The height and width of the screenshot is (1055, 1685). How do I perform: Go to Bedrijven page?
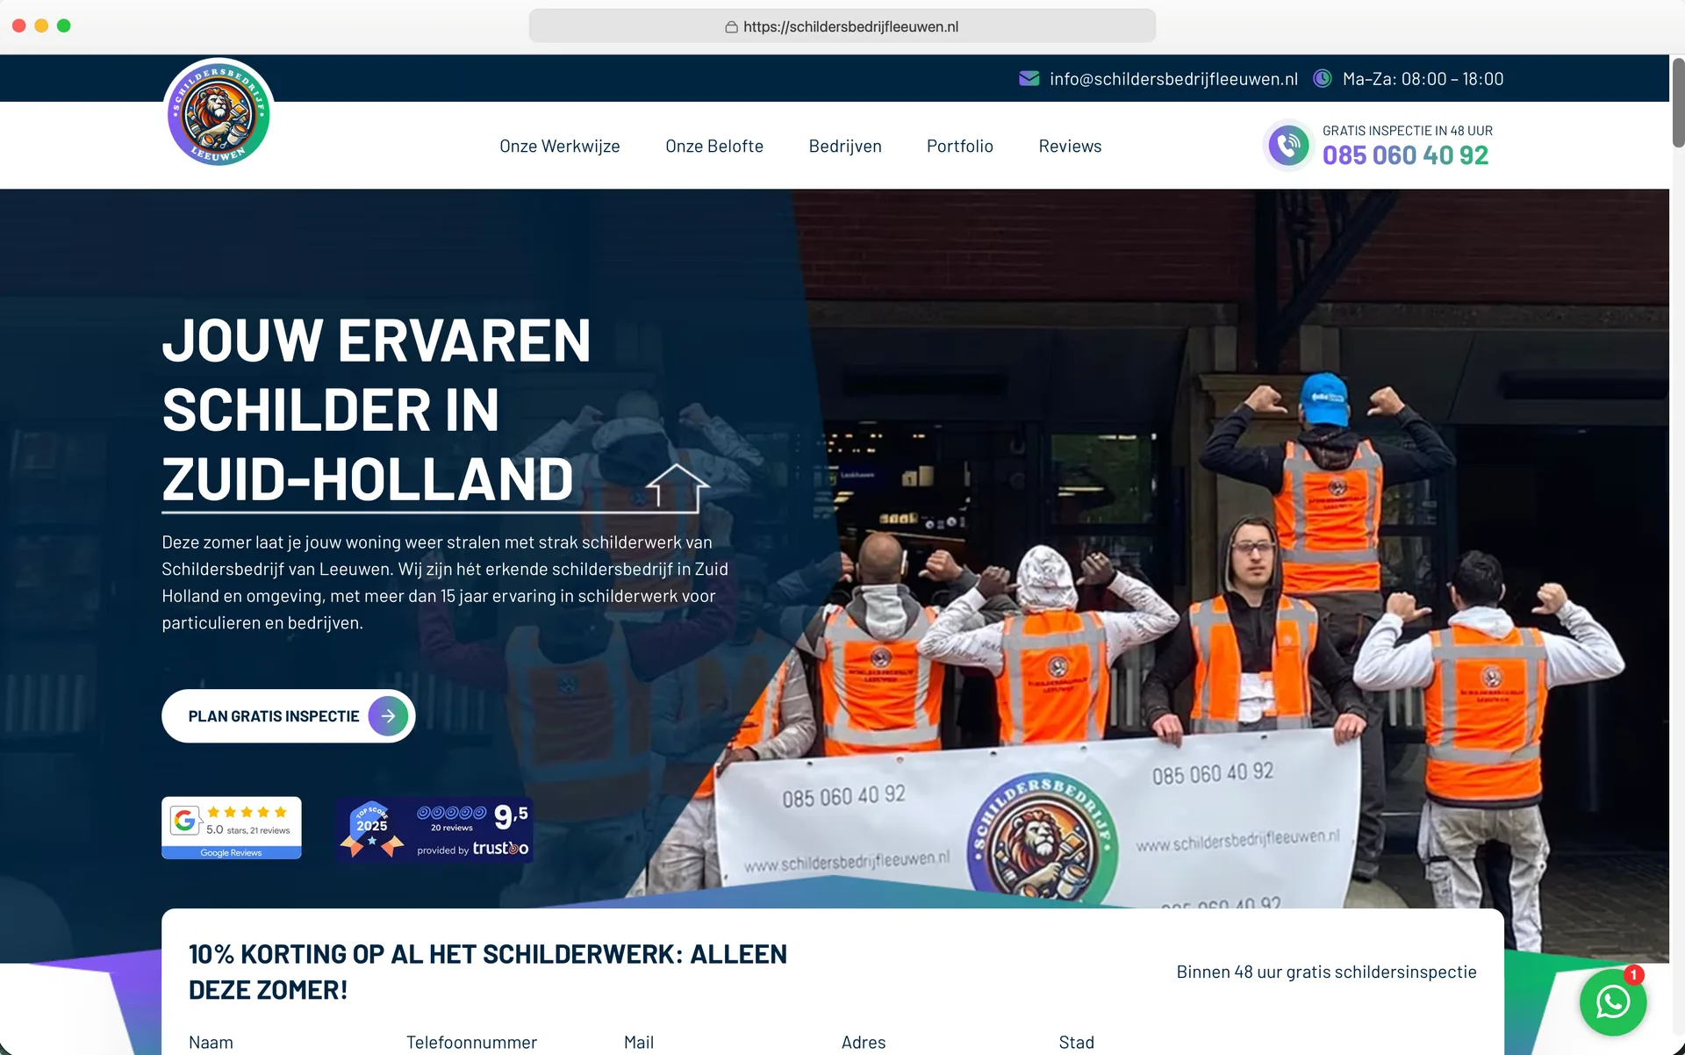[845, 147]
